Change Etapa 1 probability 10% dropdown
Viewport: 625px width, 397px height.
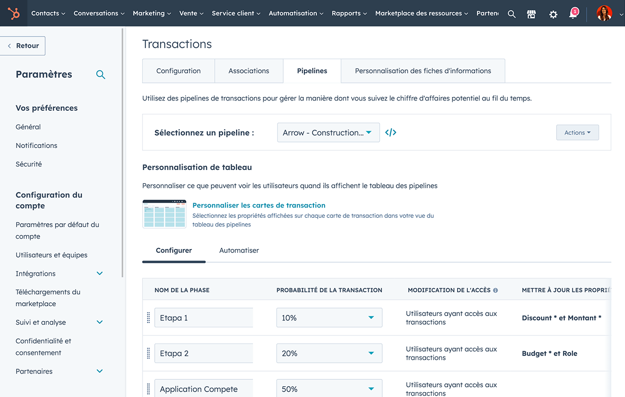pos(329,318)
